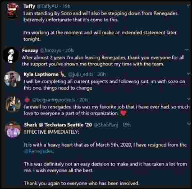Viewport: 192px width, 189px height.
Task: Click the @bugsinmypockets handle
Action: [53, 100]
